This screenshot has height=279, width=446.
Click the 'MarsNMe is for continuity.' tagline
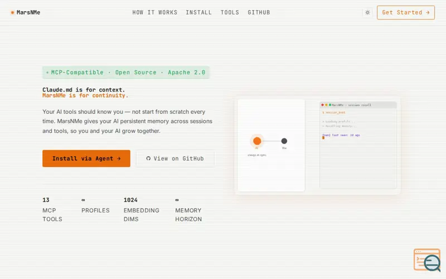[85, 95]
